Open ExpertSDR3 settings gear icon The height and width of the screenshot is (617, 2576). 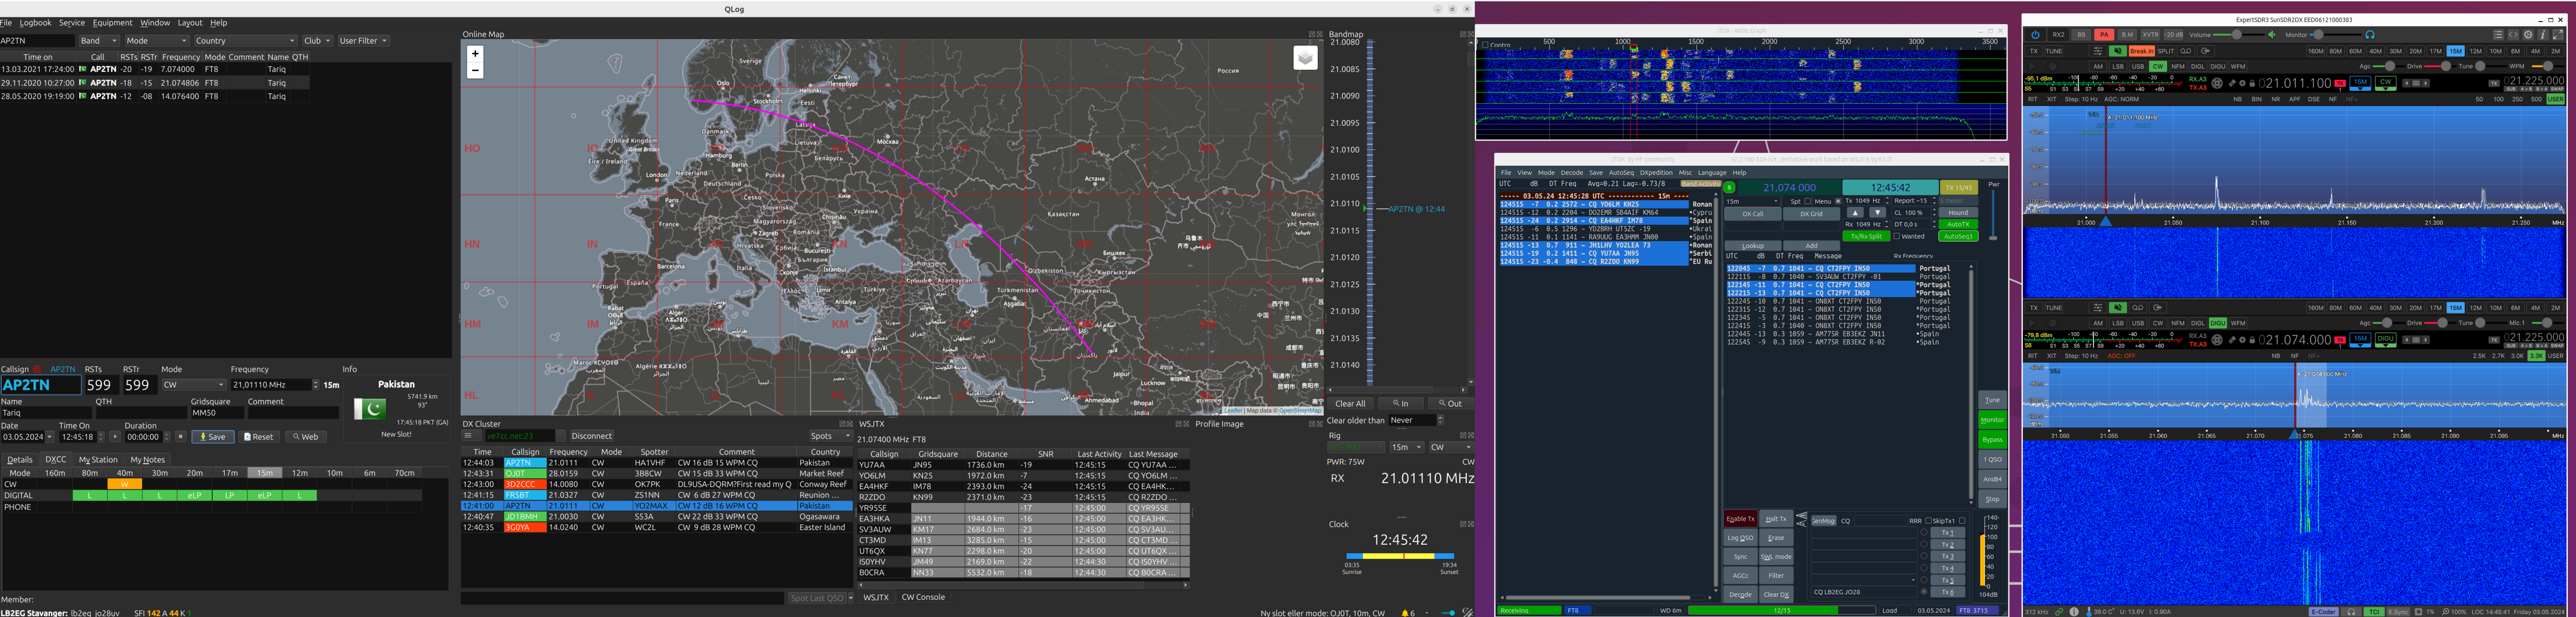click(2528, 35)
